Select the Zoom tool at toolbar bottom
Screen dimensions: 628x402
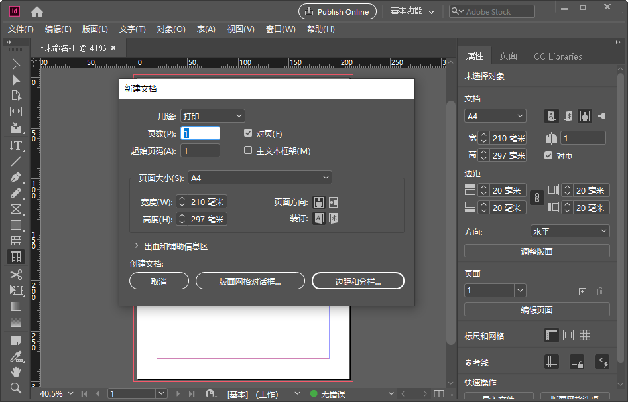(16, 388)
